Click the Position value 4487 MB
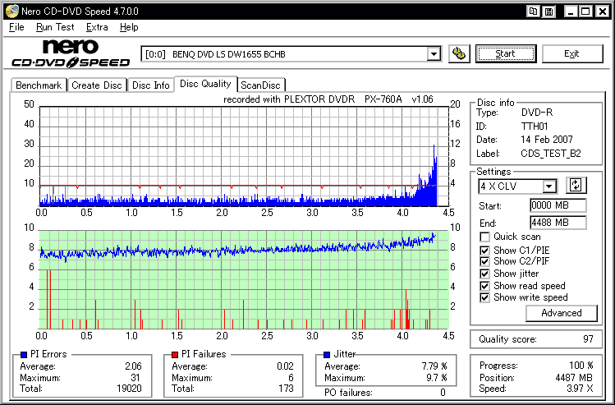 coord(574,378)
